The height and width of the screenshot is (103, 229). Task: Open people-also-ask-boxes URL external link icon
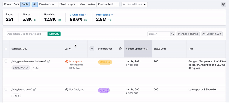point(48,61)
